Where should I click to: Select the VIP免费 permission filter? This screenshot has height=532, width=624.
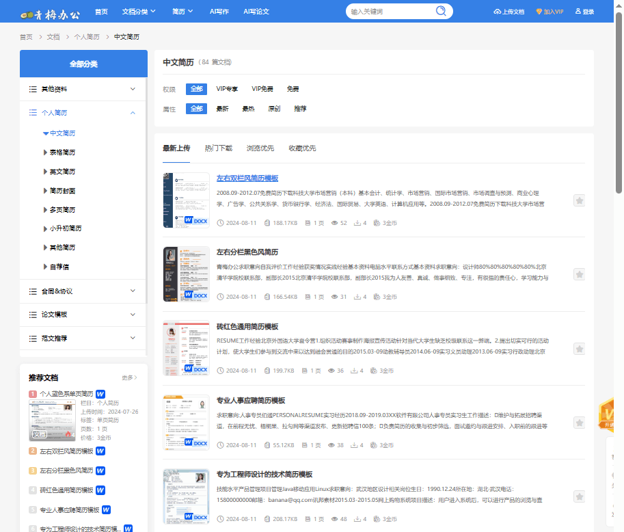coord(262,89)
